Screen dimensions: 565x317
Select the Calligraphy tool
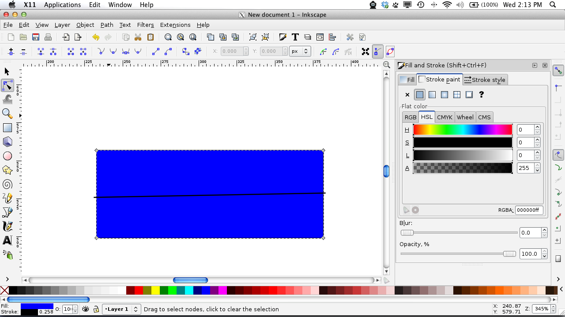coord(7,226)
